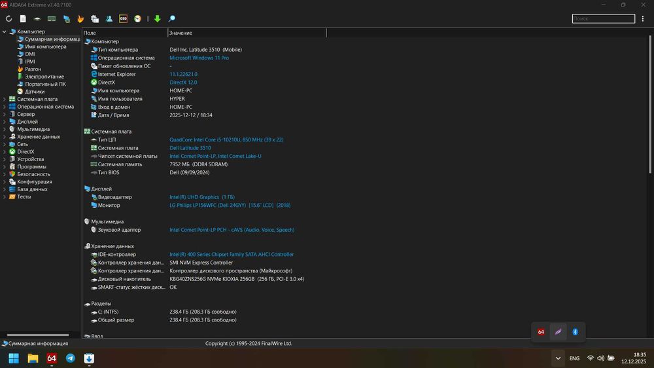Expand the Тесты tree node
The image size is (654, 368).
coord(4,197)
